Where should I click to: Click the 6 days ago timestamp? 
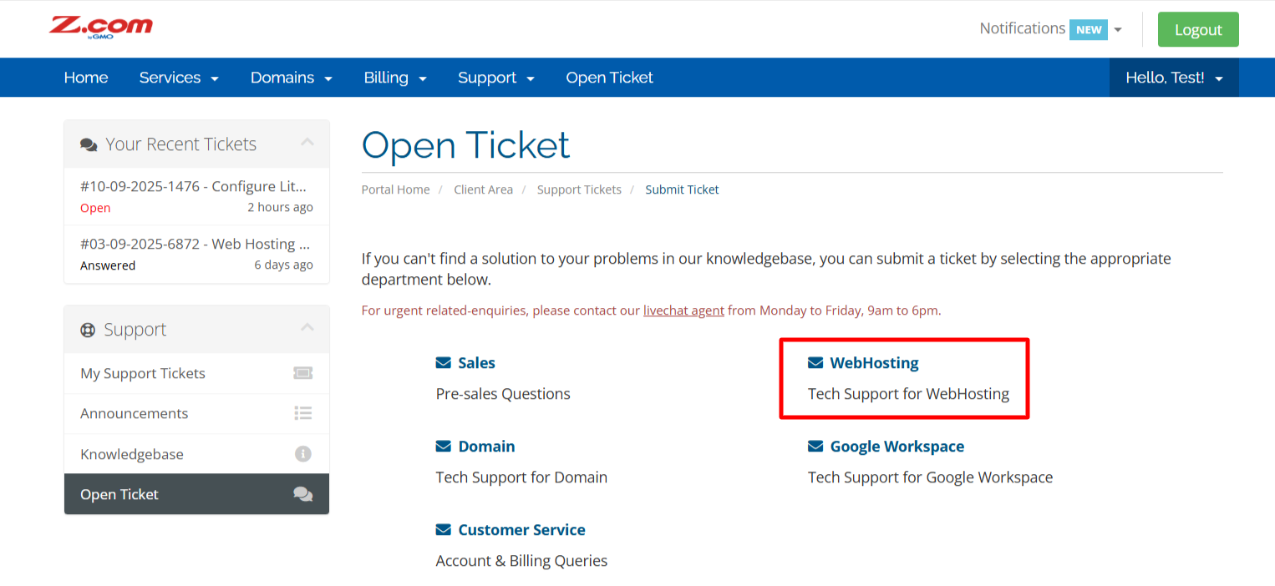click(283, 265)
